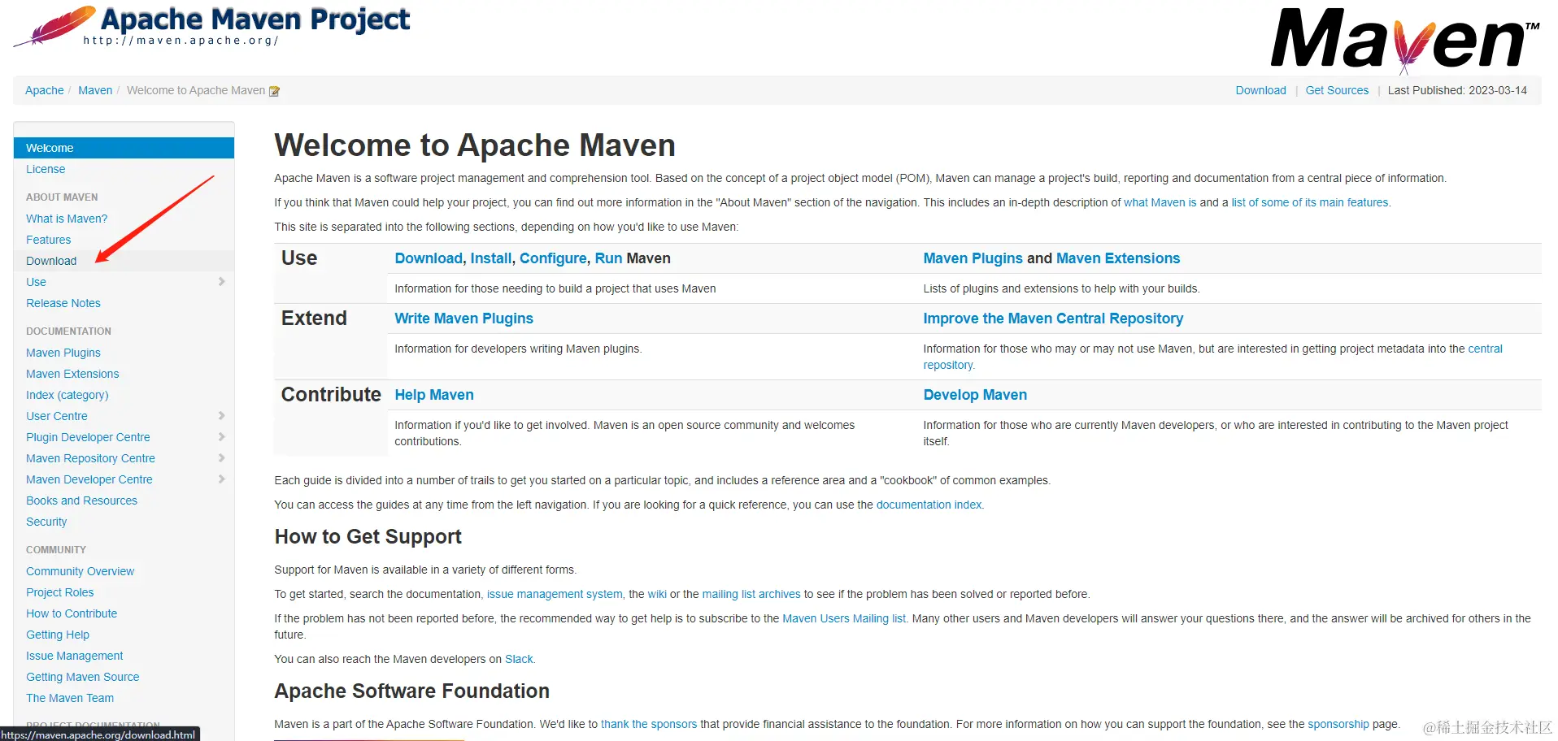1558x741 pixels.
Task: Open Plugin Developer Centre sidebar link
Action: [x=88, y=437]
